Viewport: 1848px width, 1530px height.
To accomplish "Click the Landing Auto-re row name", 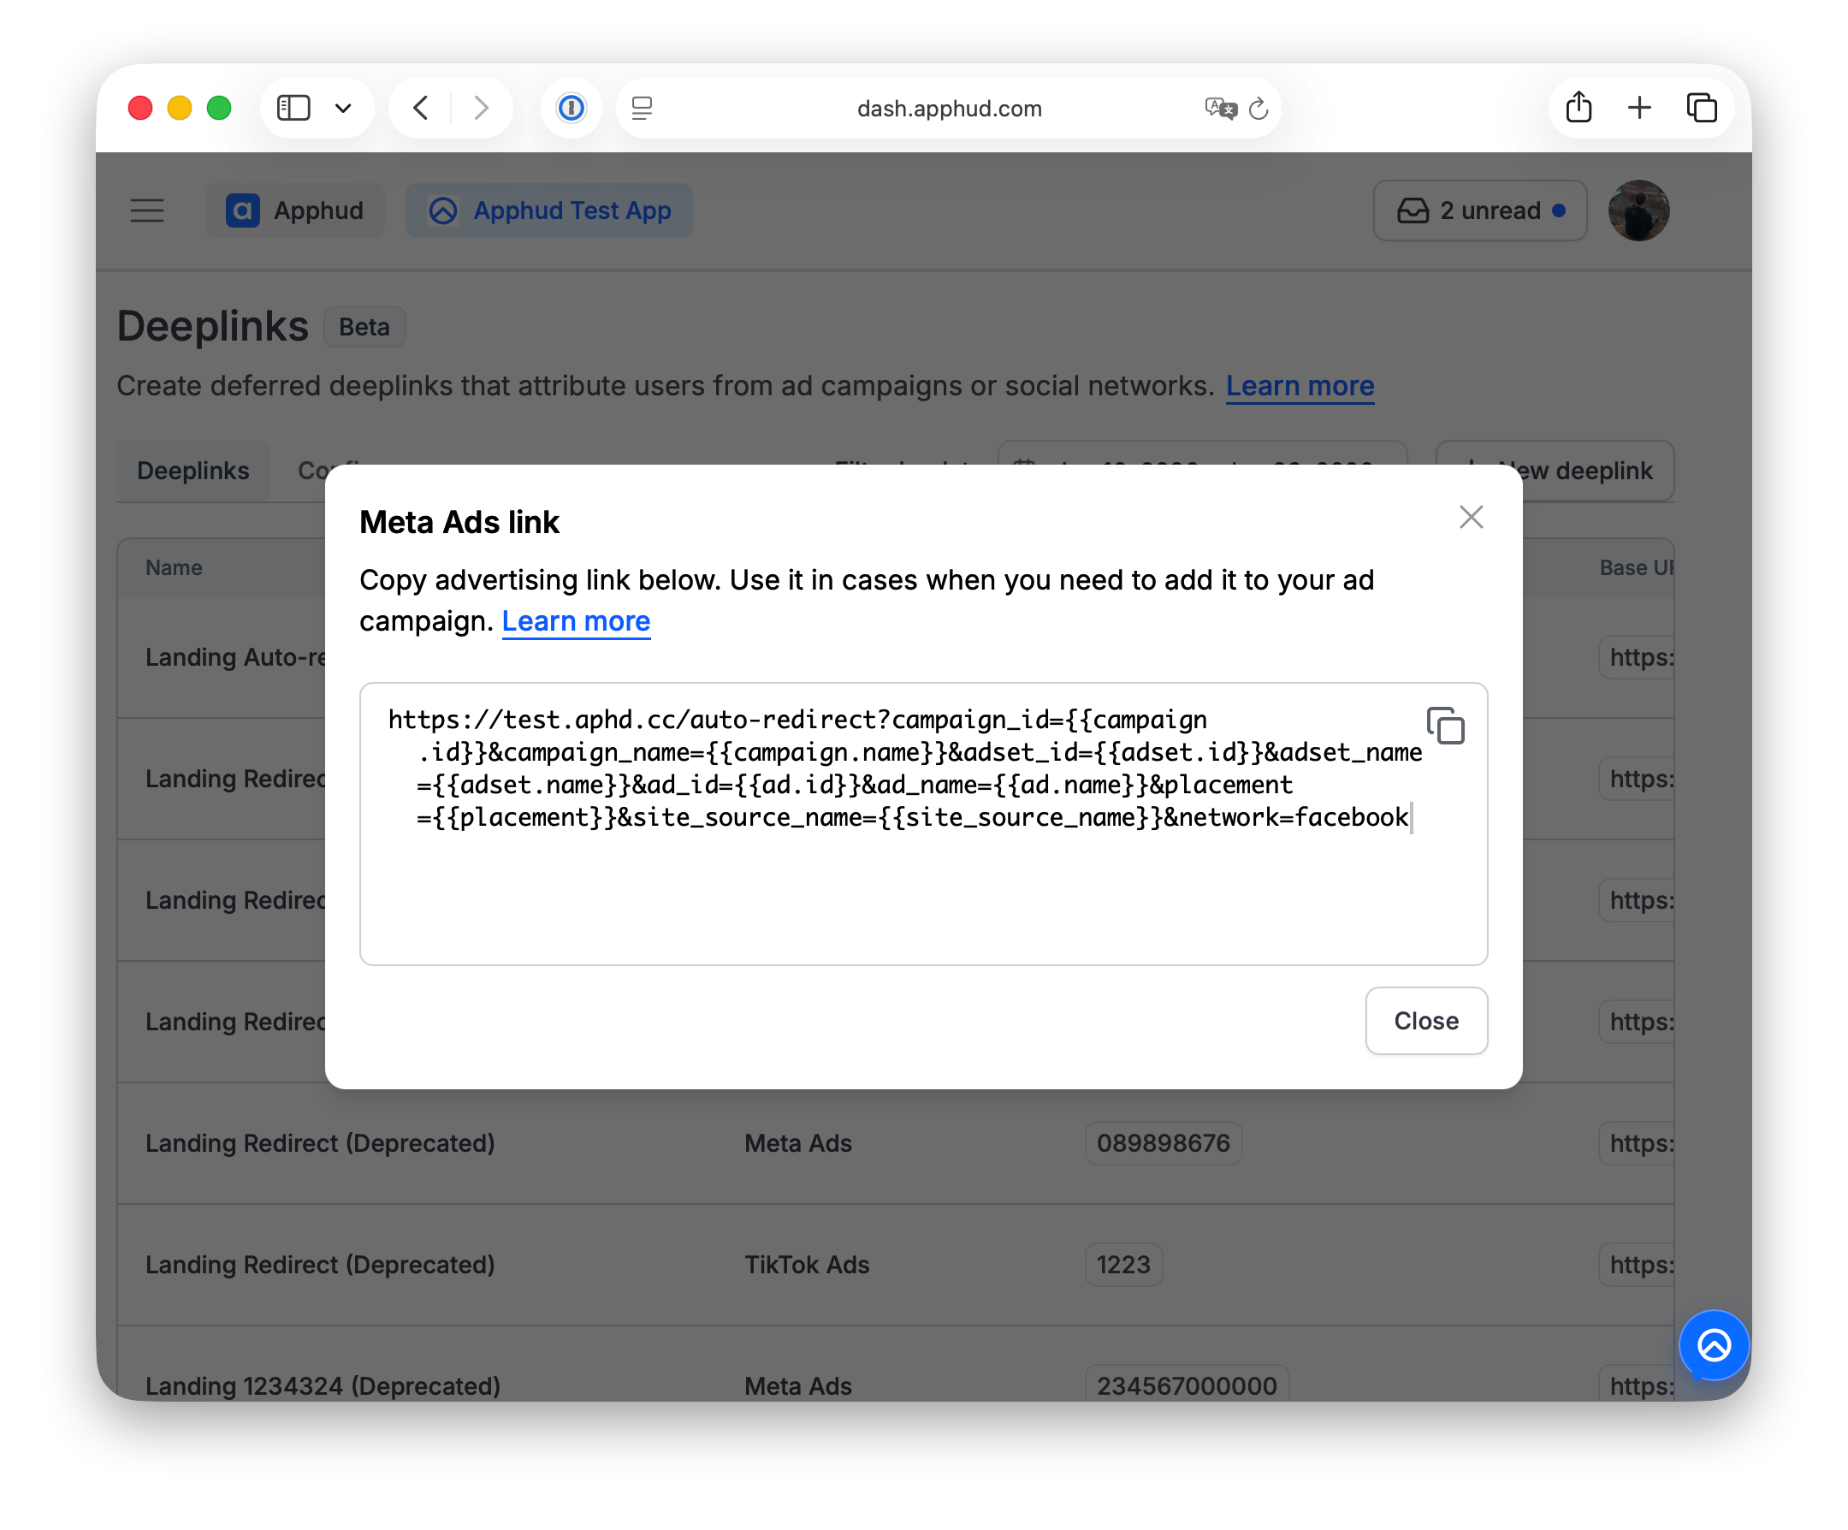I will click(x=235, y=656).
